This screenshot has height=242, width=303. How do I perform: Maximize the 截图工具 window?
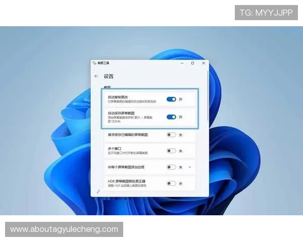click(x=192, y=63)
